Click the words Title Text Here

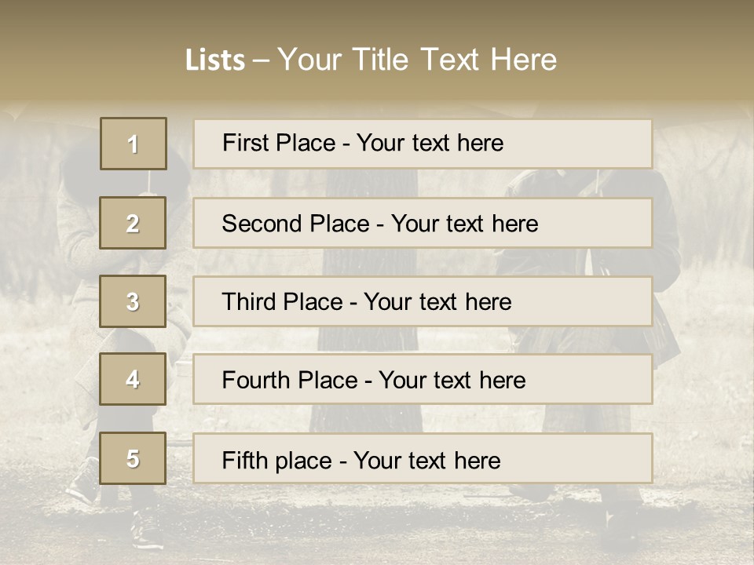[x=455, y=59]
